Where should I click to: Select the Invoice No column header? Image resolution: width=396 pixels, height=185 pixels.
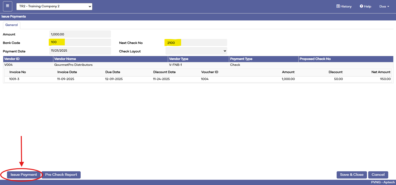(18, 72)
